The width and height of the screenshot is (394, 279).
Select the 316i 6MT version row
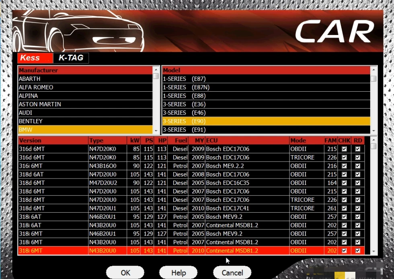pyautogui.click(x=191, y=166)
